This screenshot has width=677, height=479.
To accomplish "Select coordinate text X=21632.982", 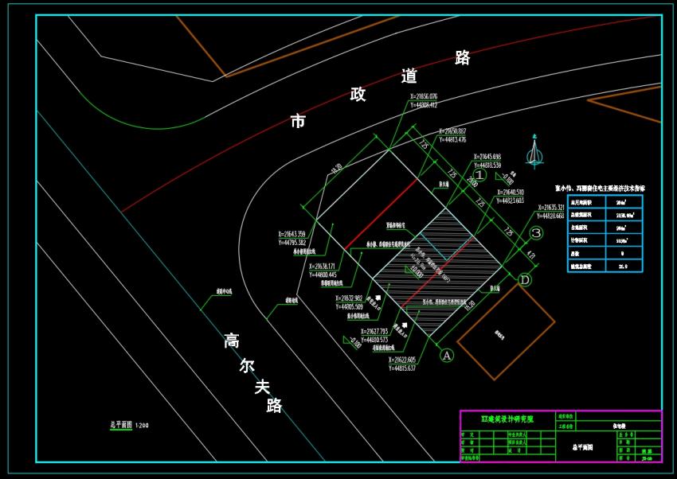I will [349, 298].
